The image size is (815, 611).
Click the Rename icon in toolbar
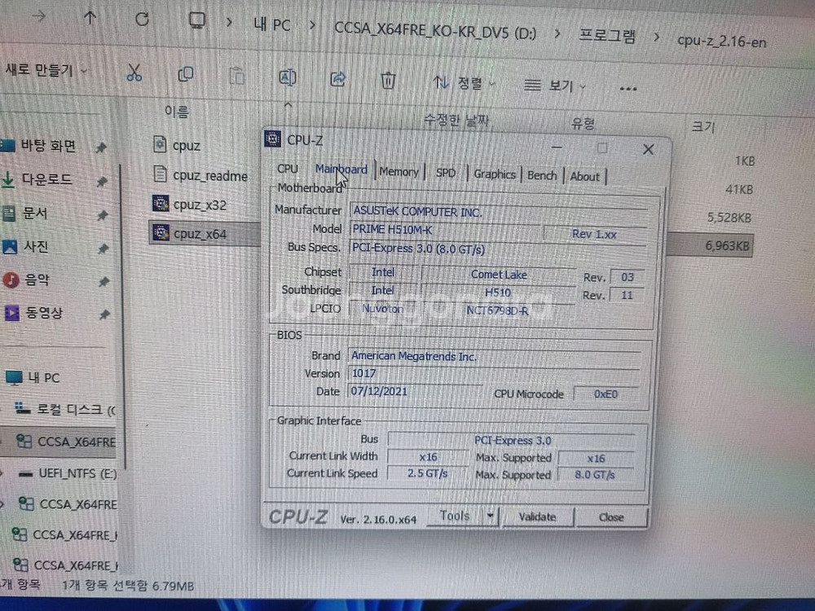pyautogui.click(x=287, y=77)
